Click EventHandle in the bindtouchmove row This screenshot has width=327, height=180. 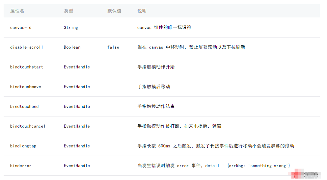(x=77, y=87)
